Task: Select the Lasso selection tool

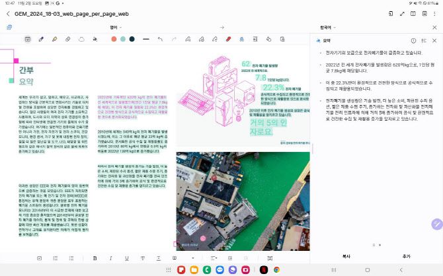Action: coord(81,39)
